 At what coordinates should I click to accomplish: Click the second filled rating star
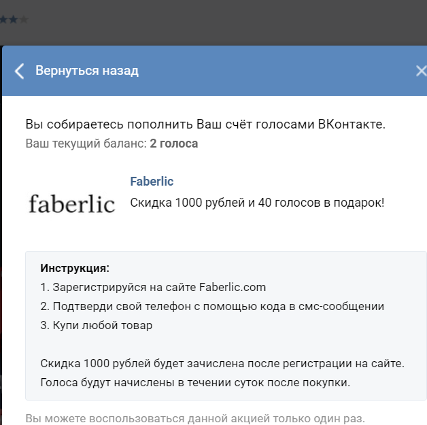(13, 20)
